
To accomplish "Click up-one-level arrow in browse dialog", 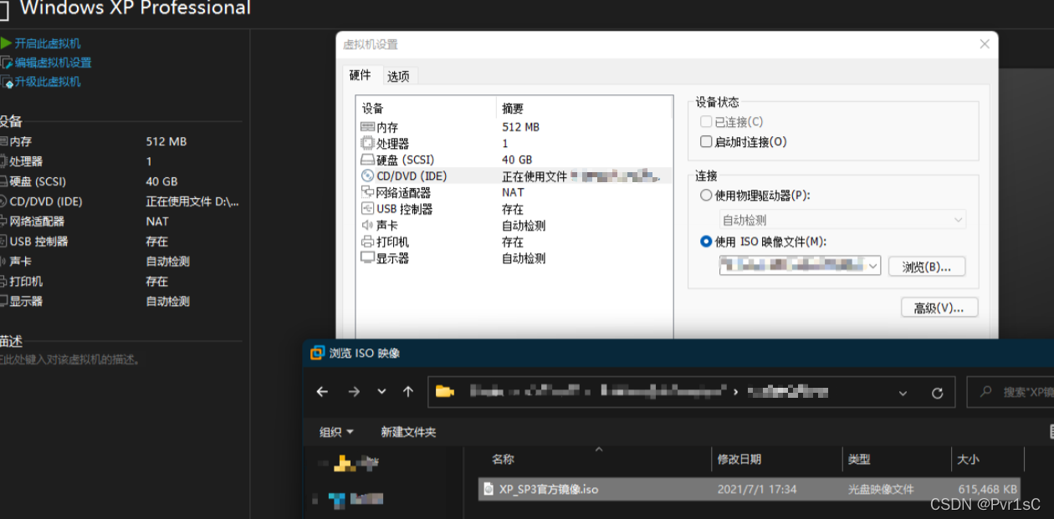I will coord(408,392).
